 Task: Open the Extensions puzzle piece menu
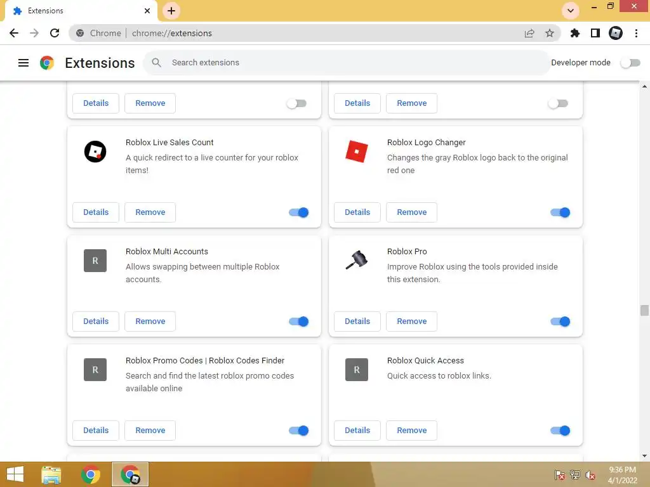tap(575, 33)
